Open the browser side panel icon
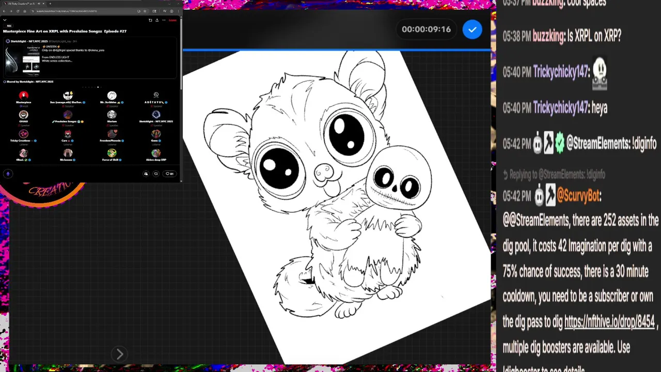Image resolution: width=661 pixels, height=372 pixels. [x=154, y=11]
